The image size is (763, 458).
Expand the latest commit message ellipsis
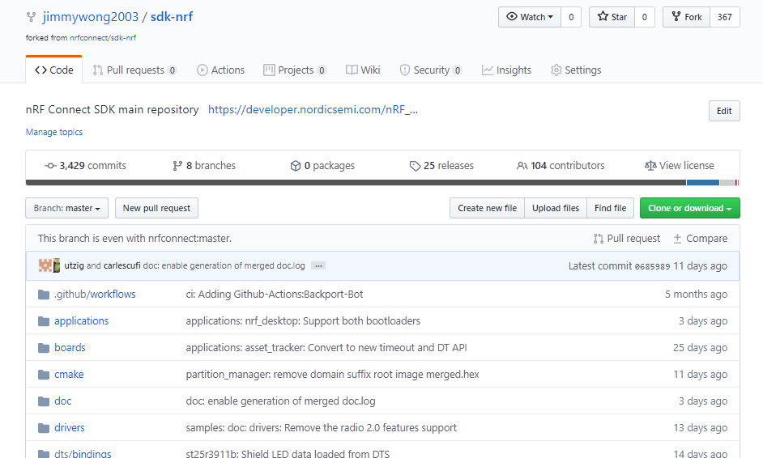pyautogui.click(x=318, y=265)
